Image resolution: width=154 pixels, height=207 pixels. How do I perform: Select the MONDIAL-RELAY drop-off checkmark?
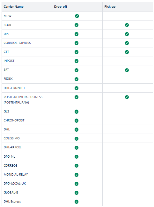point(77,175)
